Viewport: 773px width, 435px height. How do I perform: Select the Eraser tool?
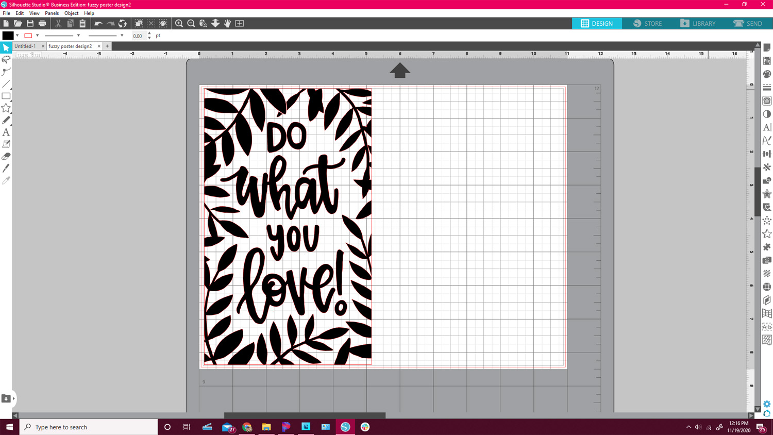tap(6, 156)
